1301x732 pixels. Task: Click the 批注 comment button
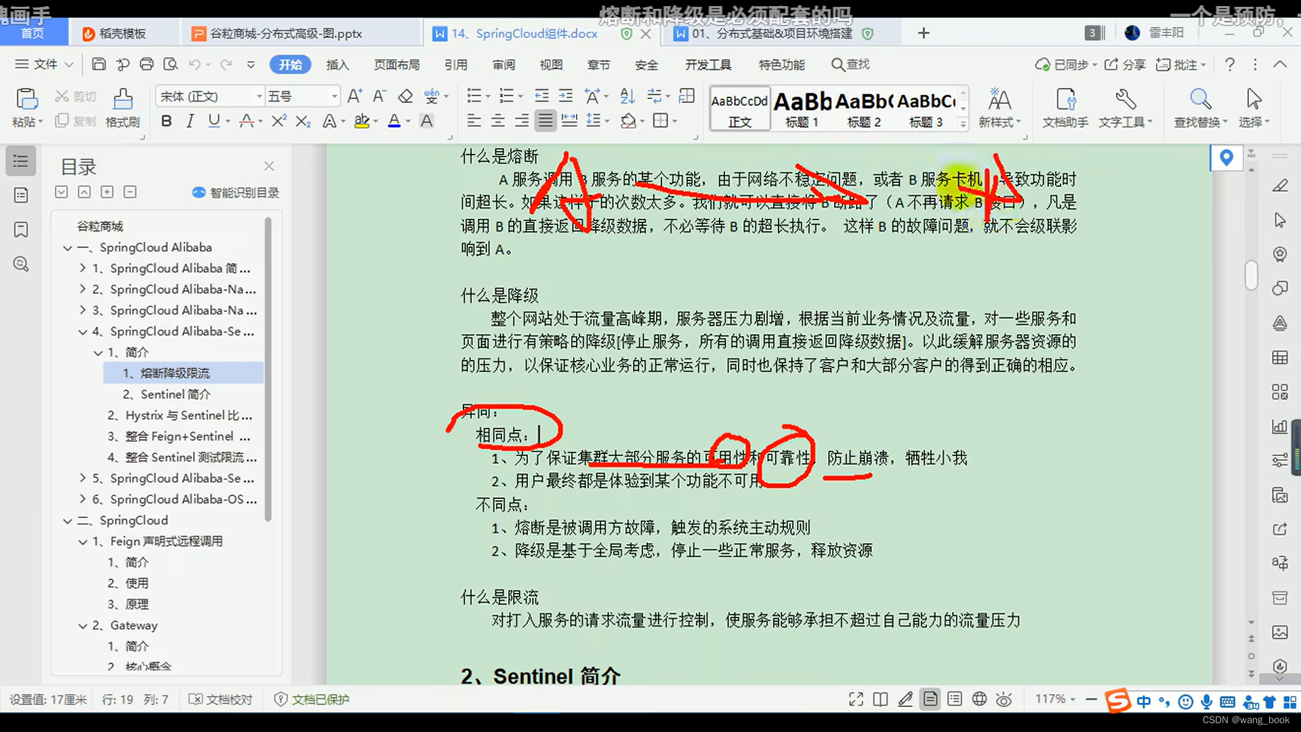pos(1181,64)
